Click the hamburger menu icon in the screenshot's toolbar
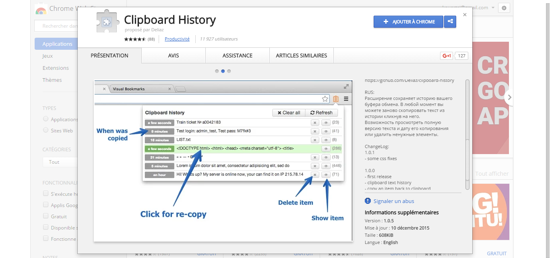 coord(346,99)
